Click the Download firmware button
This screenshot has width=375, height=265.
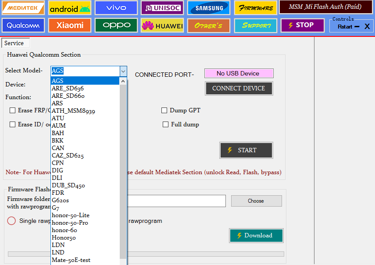(256, 236)
